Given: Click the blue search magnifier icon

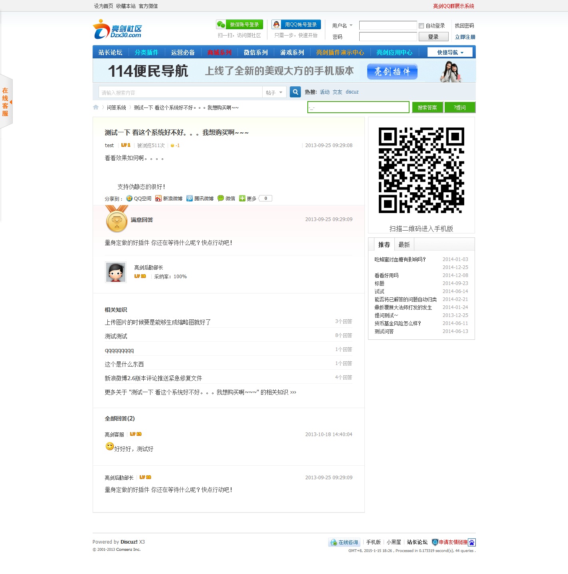Looking at the screenshot, I should pyautogui.click(x=295, y=92).
